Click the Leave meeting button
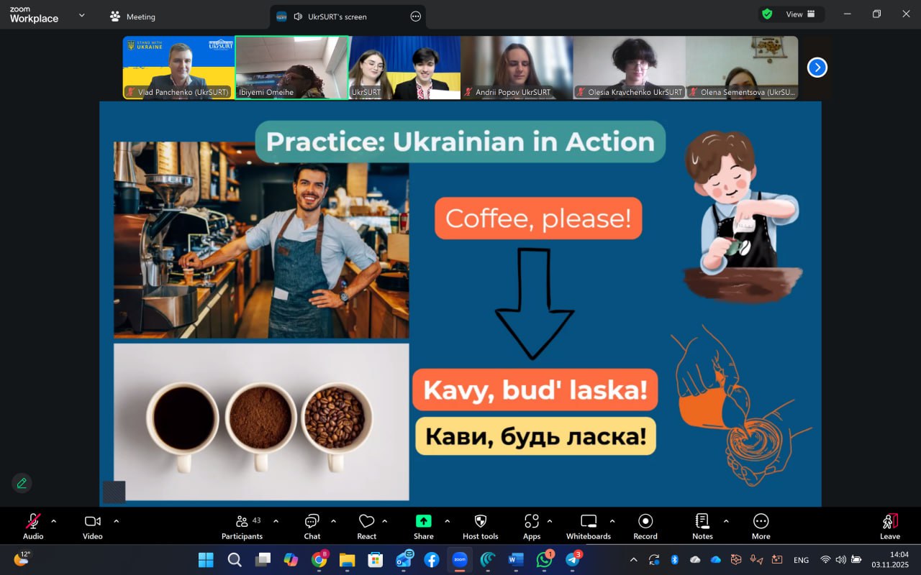Screen dimensions: 921x575 click(890, 525)
